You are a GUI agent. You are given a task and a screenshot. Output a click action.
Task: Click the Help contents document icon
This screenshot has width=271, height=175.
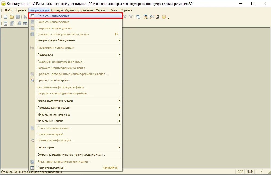point(157,17)
